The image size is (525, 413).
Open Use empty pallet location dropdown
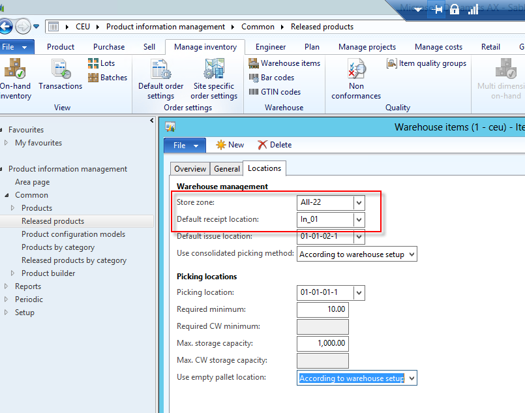[411, 378]
